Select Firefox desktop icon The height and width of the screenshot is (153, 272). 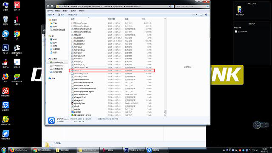pos(6,77)
